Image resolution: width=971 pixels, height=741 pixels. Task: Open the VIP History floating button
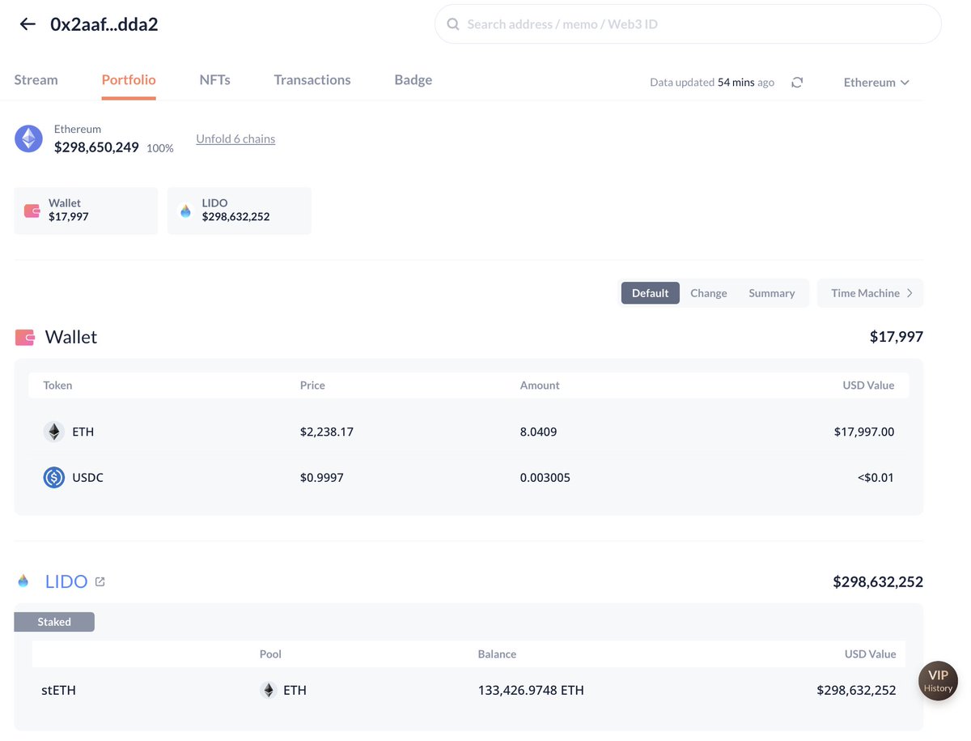(x=939, y=681)
